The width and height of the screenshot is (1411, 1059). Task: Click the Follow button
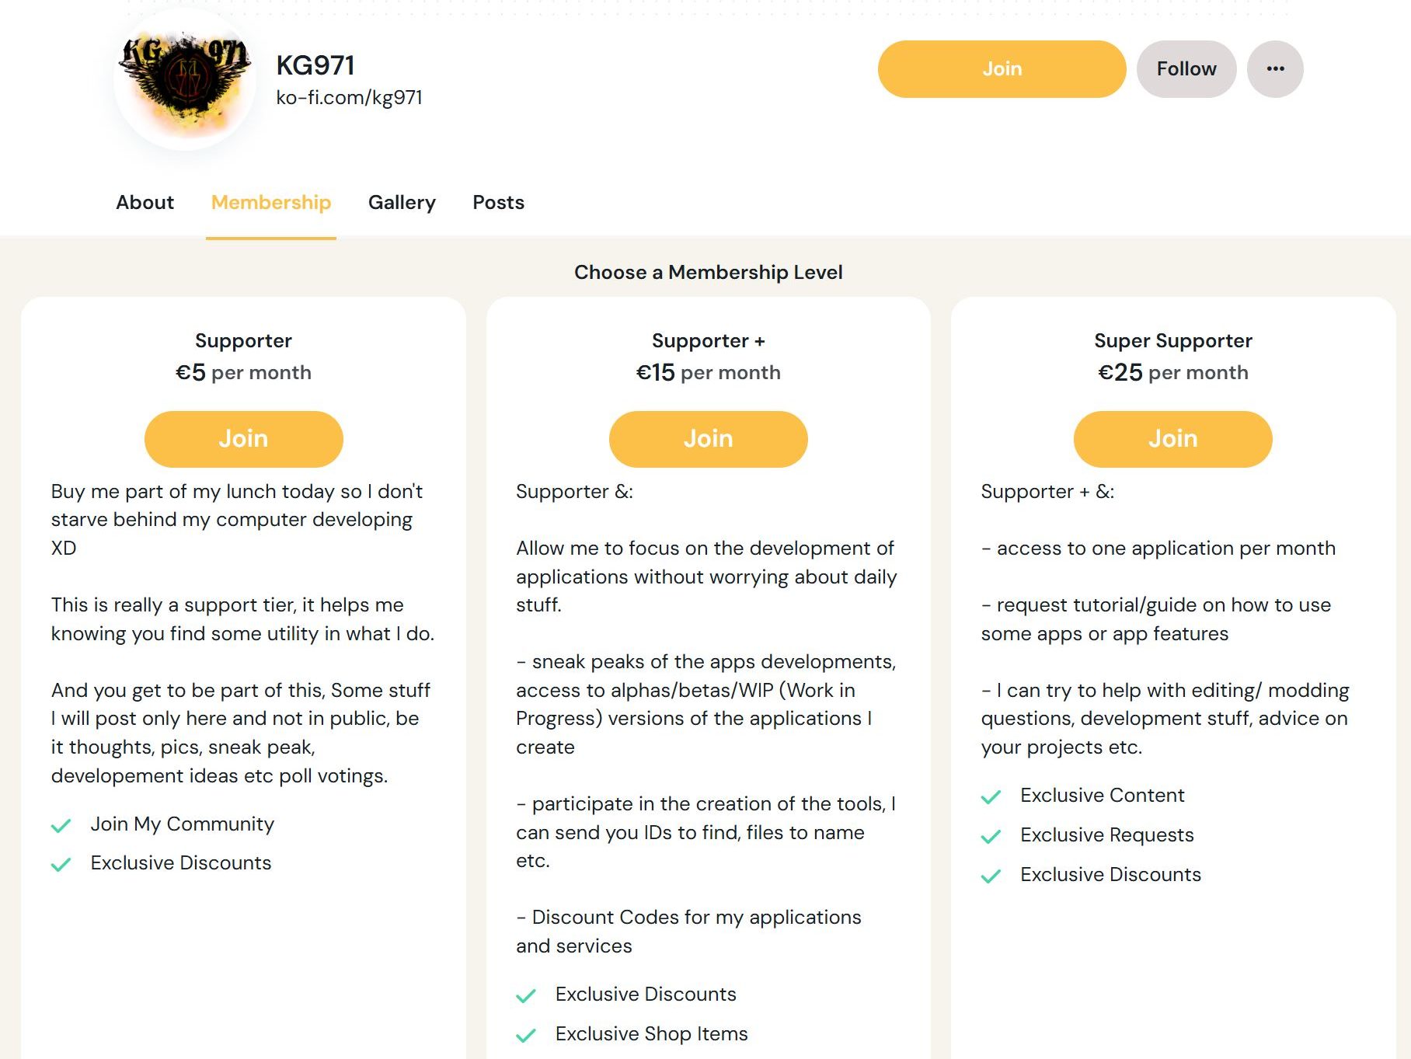coord(1186,69)
